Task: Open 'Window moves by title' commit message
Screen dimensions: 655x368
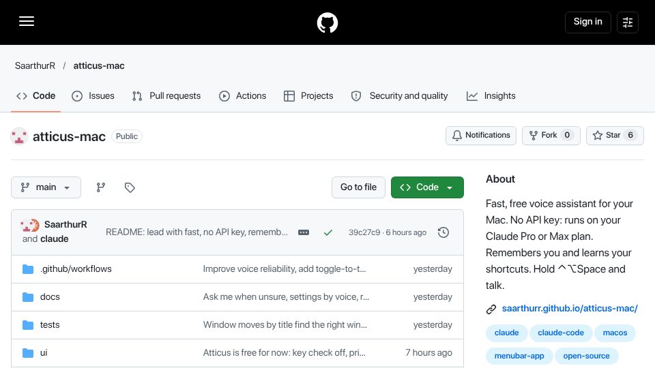Action: [x=285, y=325]
